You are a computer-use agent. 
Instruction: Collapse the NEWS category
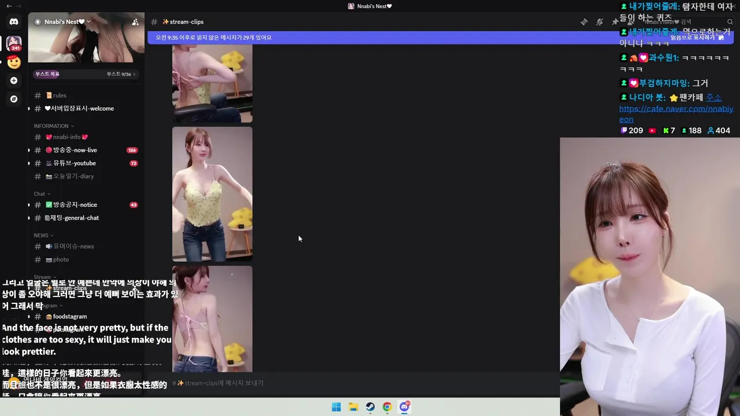(x=43, y=236)
